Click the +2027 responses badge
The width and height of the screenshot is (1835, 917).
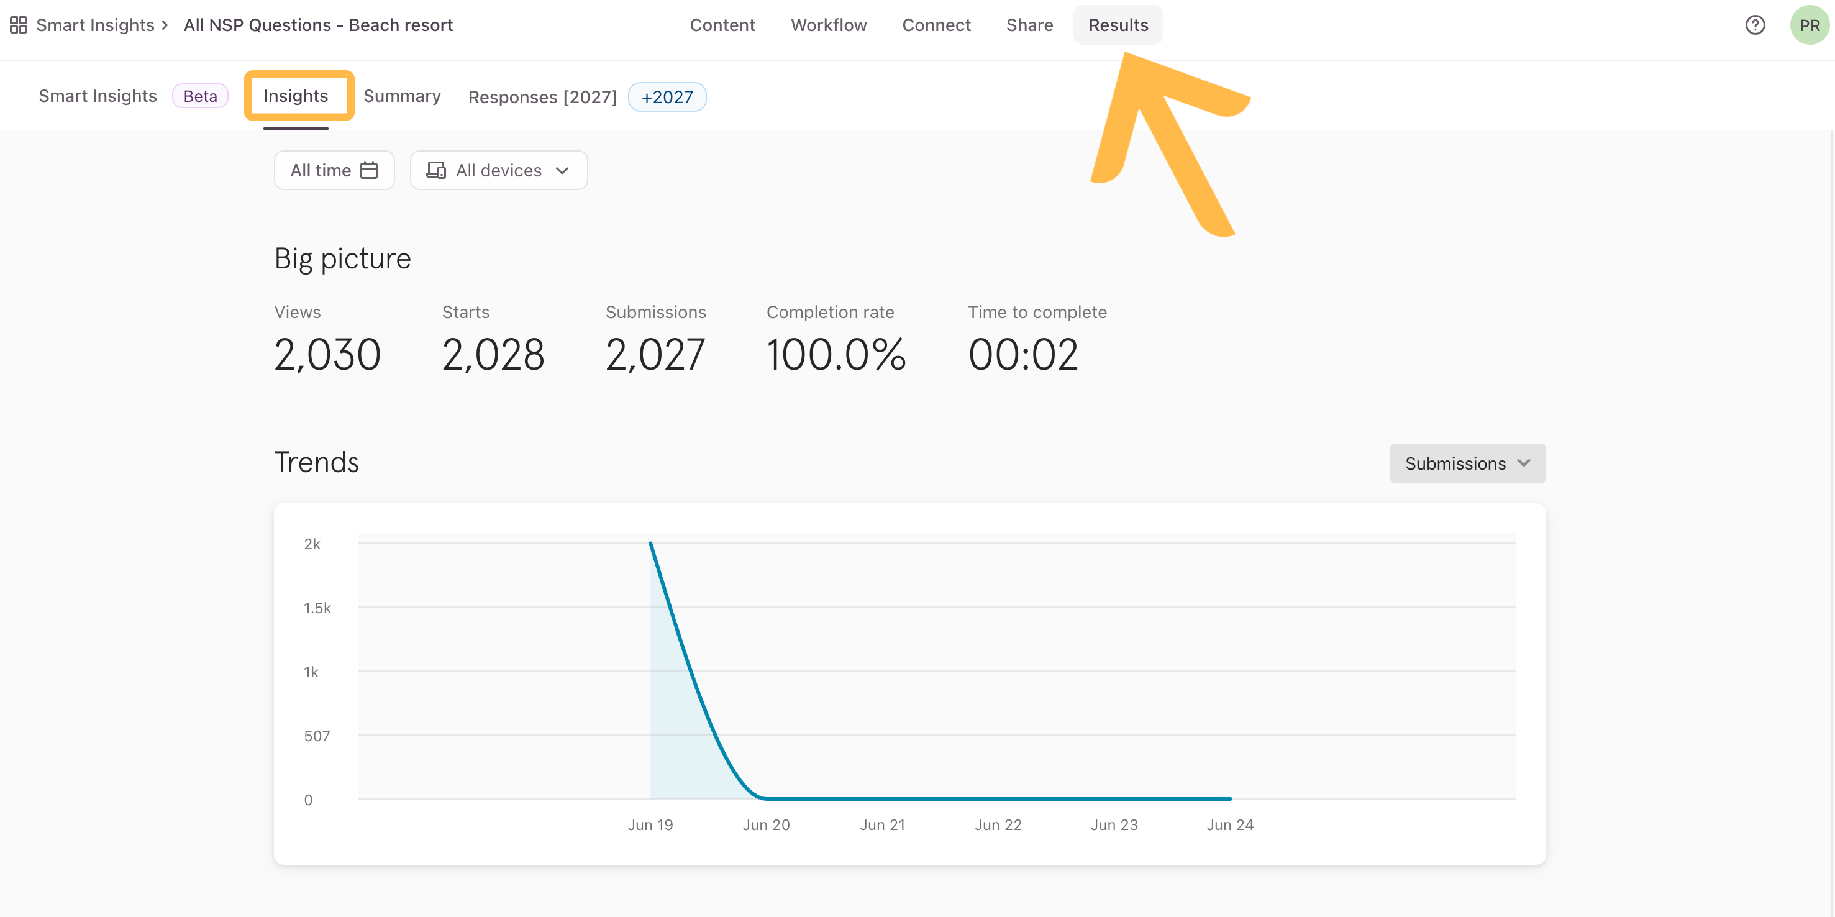click(667, 97)
